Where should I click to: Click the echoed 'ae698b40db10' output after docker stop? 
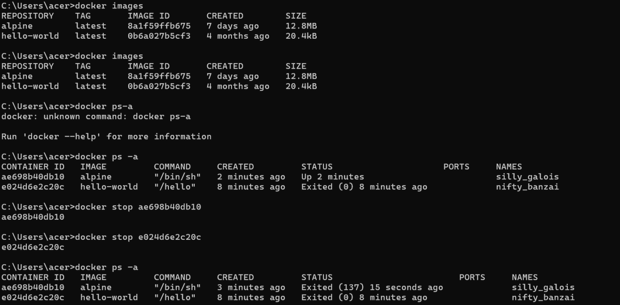pyautogui.click(x=33, y=217)
